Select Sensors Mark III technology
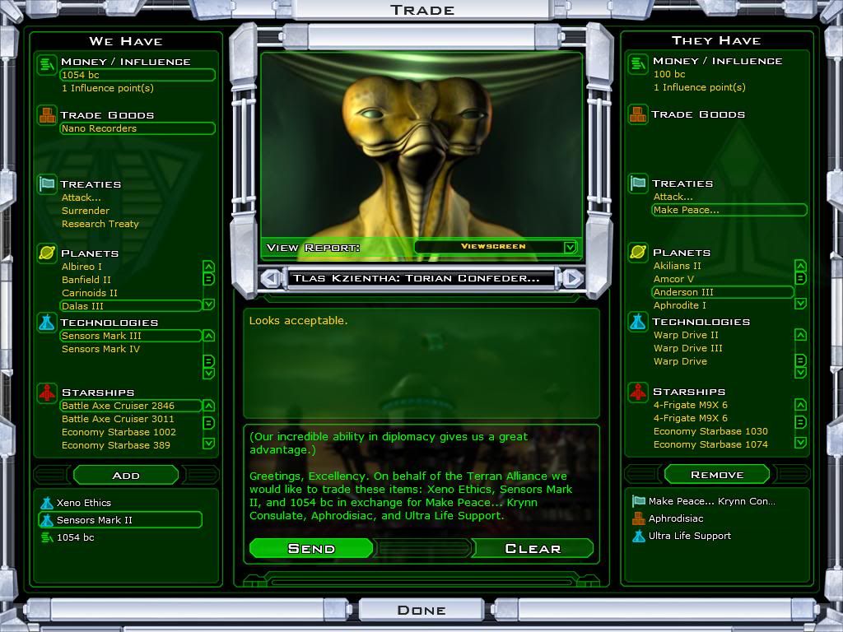The image size is (843, 632). pyautogui.click(x=131, y=336)
